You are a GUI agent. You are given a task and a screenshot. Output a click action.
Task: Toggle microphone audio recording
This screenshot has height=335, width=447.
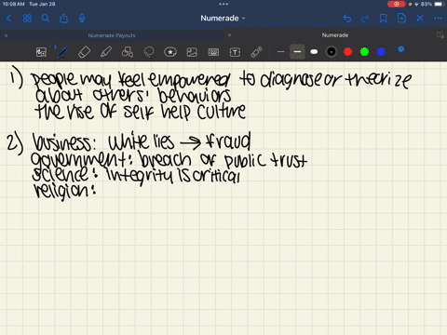click(x=82, y=19)
